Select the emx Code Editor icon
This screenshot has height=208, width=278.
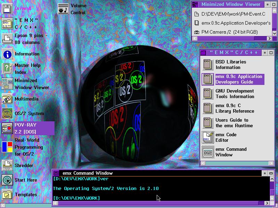208,137
